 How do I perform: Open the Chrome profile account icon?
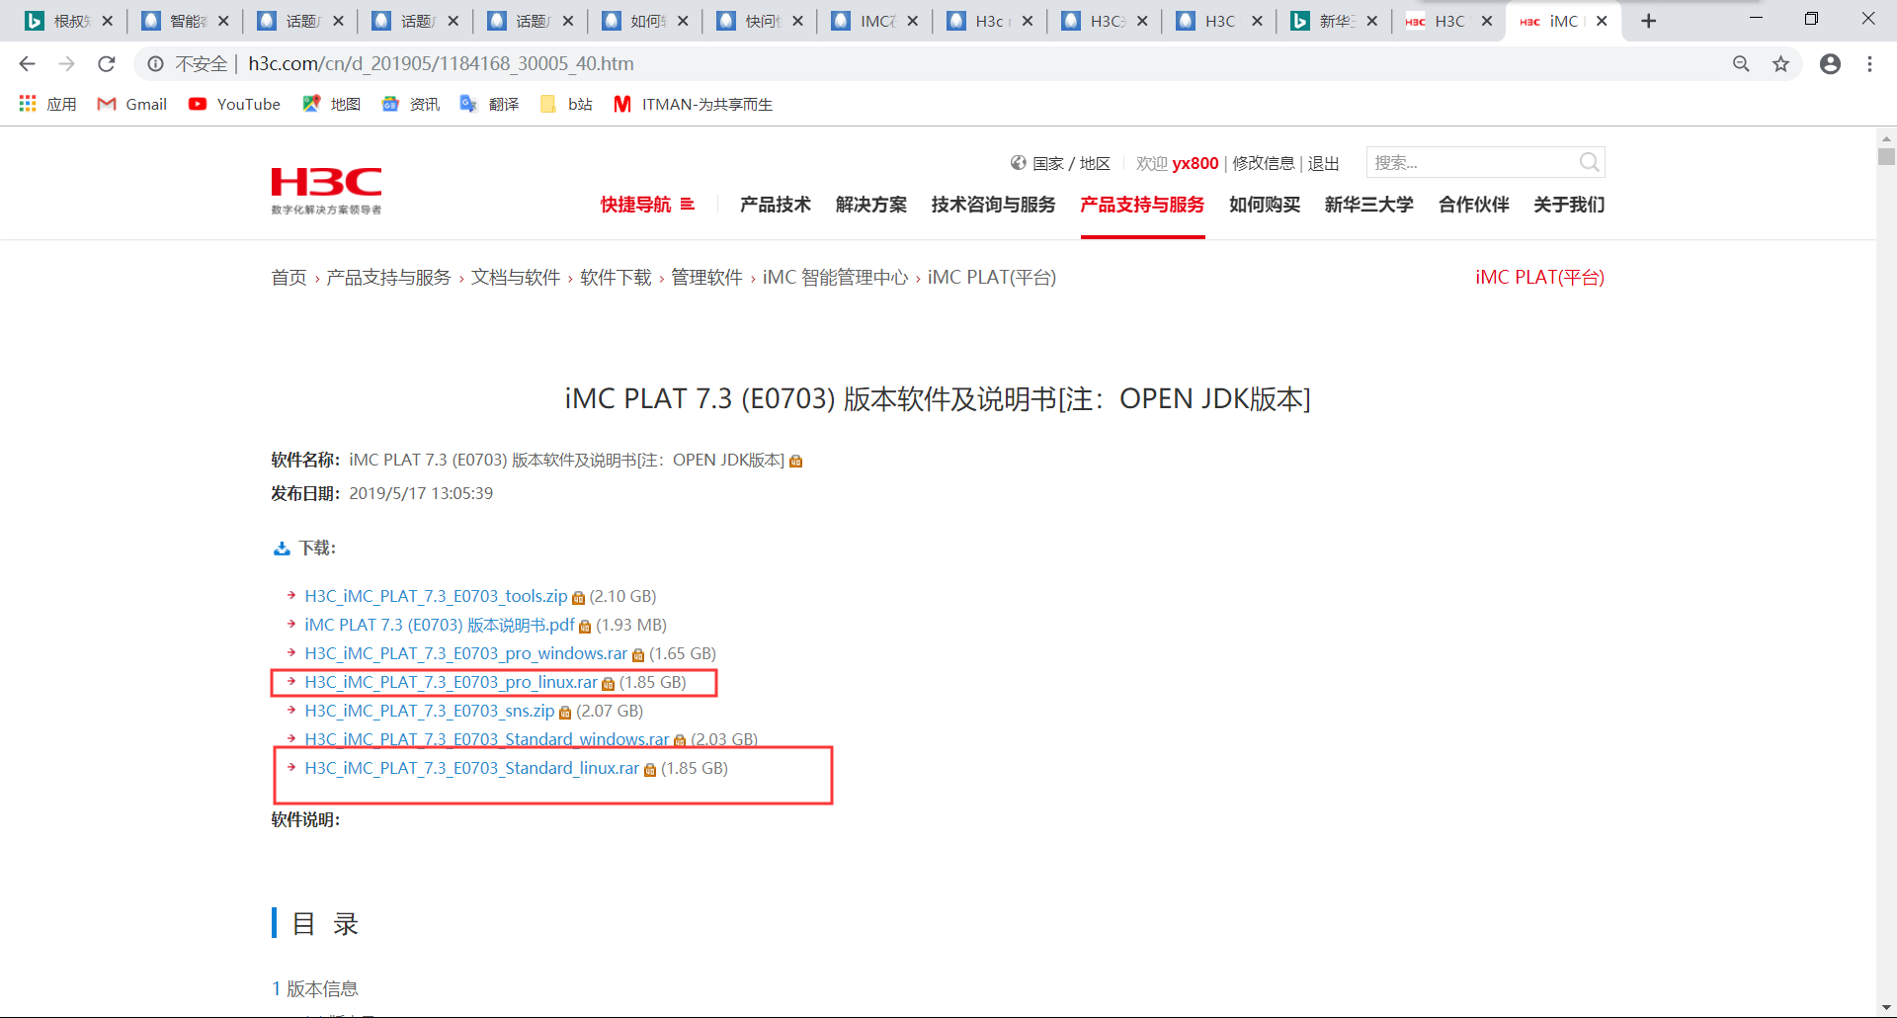tap(1830, 64)
